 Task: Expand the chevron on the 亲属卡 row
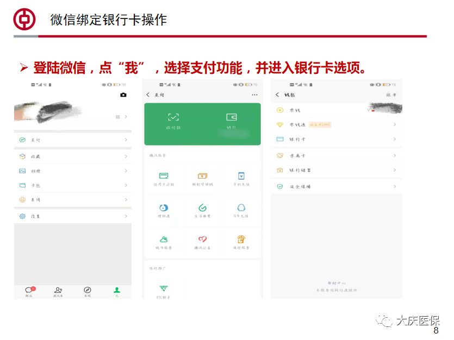coord(395,155)
